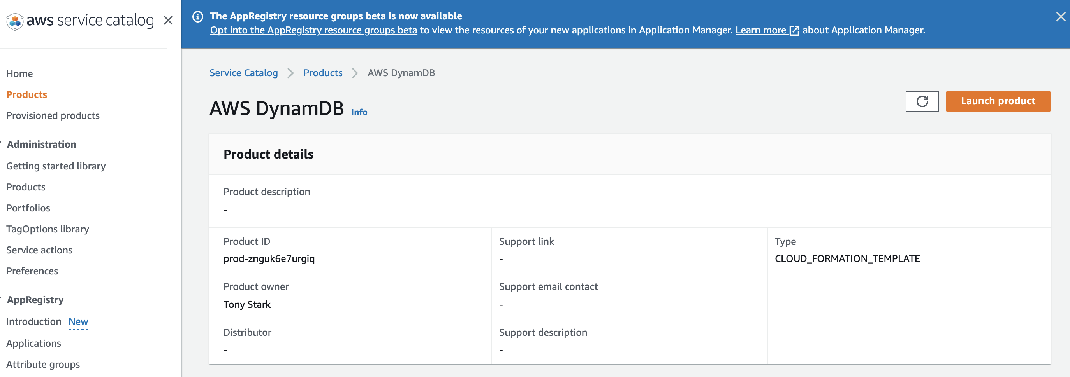Click the AWS DynamDB page title
Viewport: 1070px width, 377px height.
[276, 108]
